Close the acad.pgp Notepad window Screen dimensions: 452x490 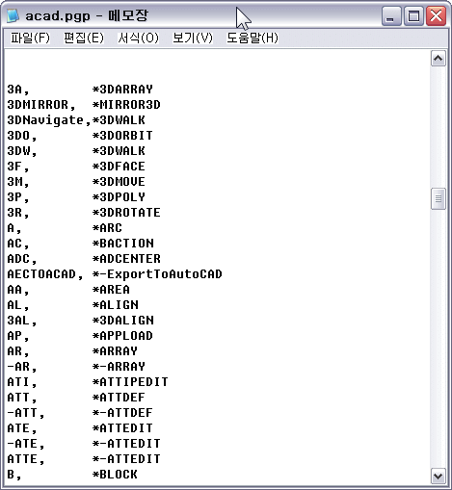click(x=436, y=15)
